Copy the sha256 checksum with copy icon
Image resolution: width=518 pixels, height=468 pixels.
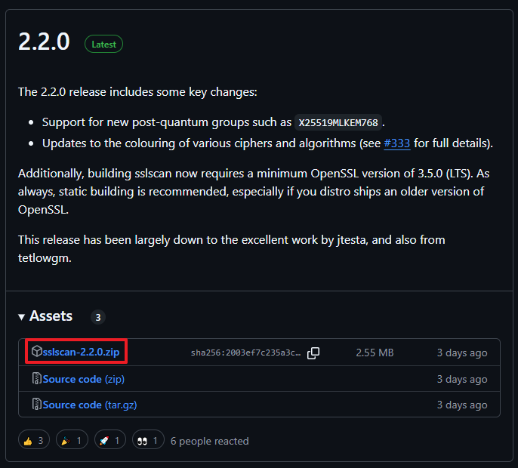(x=313, y=353)
